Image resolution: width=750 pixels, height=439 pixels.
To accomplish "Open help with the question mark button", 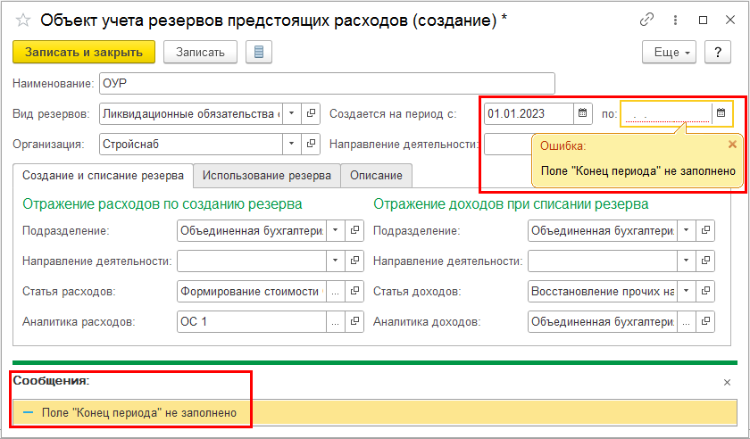I will coord(718,52).
